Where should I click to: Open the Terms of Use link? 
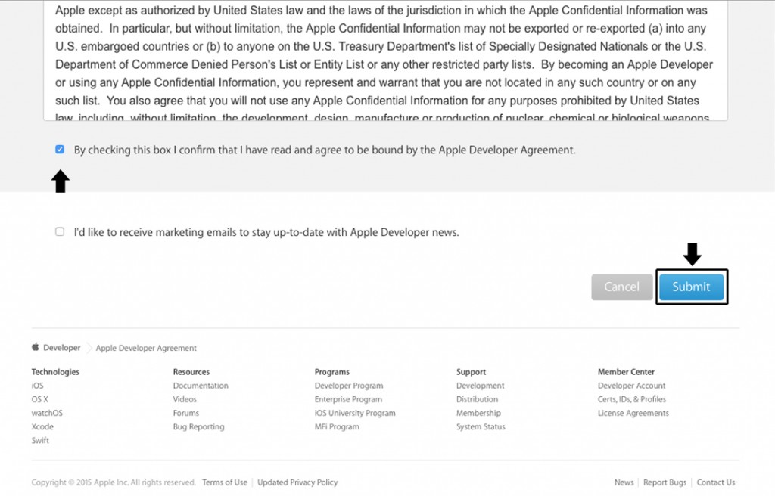pos(225,482)
